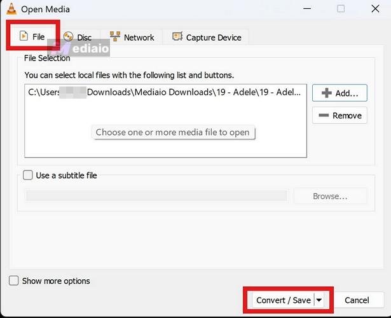This screenshot has height=318, width=391.
Task: Click the Convert / Save button
Action: 284,300
